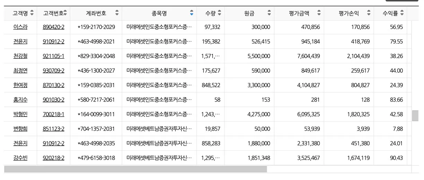Click 910912-2 in the *463-4998-2035 row
The height and width of the screenshot is (180, 424).
(x=53, y=143)
